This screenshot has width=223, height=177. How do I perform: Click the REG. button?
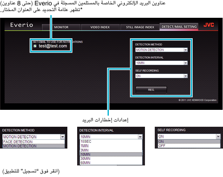click(x=151, y=90)
